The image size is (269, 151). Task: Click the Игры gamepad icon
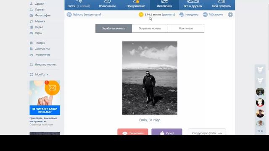pyautogui.click(x=31, y=33)
